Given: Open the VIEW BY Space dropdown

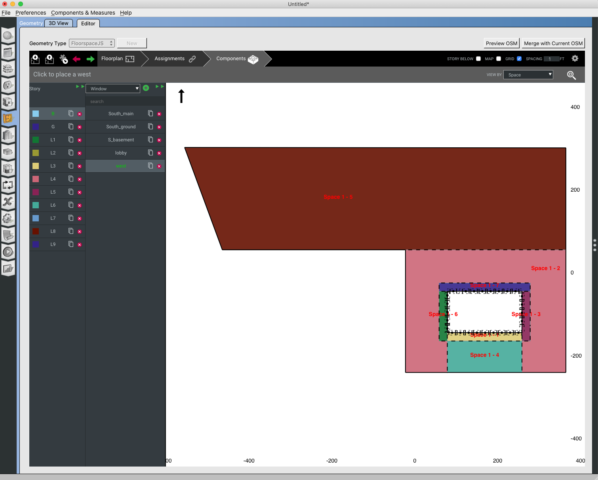Looking at the screenshot, I should click(x=528, y=74).
